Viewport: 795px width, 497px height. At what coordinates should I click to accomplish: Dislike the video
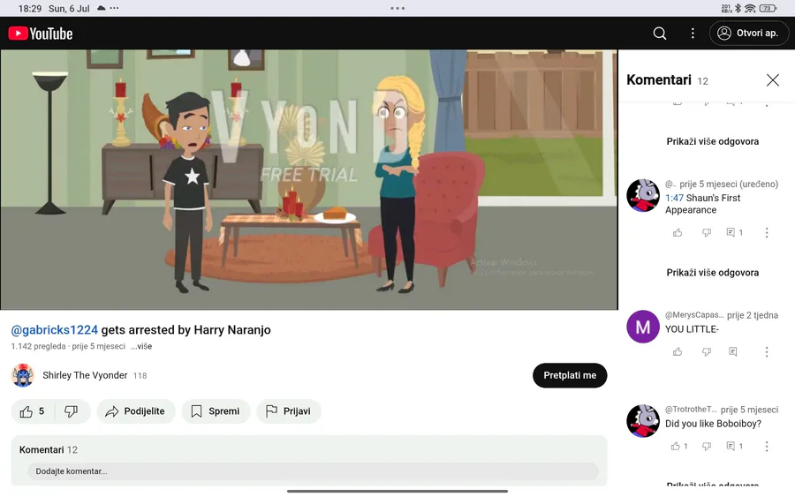71,411
